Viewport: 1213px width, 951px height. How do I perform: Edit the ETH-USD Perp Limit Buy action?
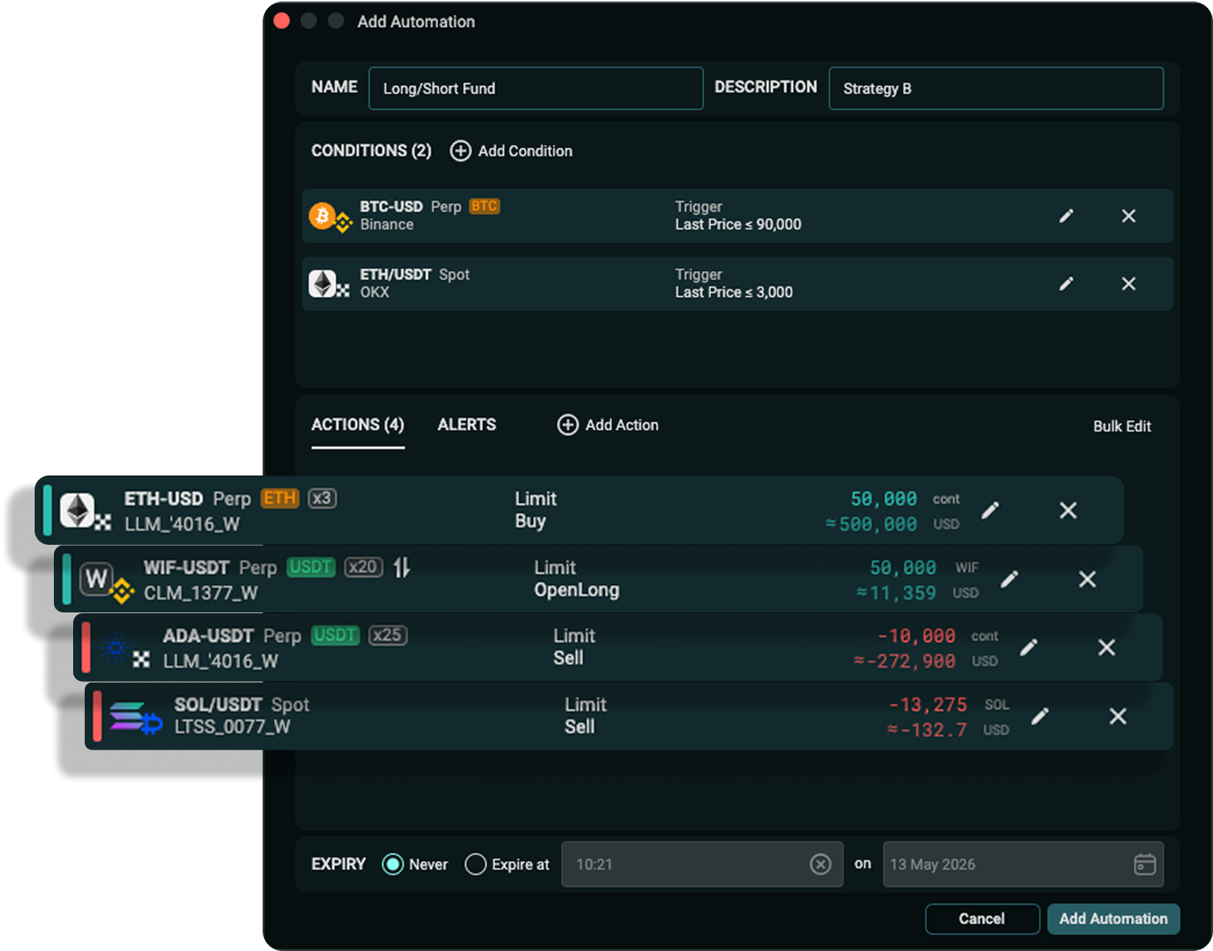[990, 510]
